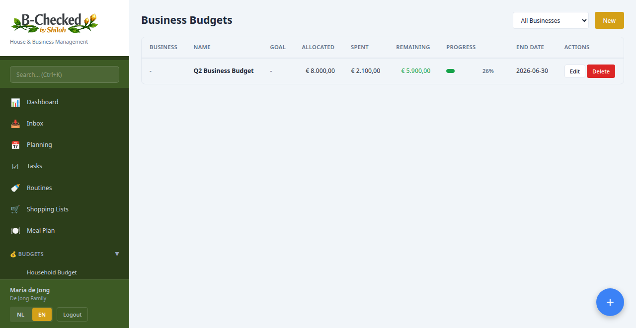Click the 26% progress bar indicator
The width and height of the screenshot is (636, 328).
tap(451, 71)
